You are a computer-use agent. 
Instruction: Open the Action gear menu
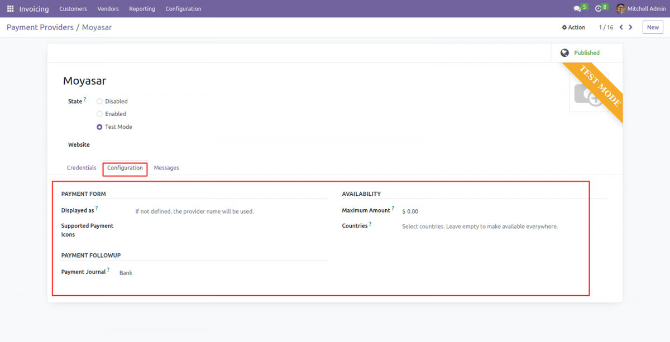pos(573,27)
